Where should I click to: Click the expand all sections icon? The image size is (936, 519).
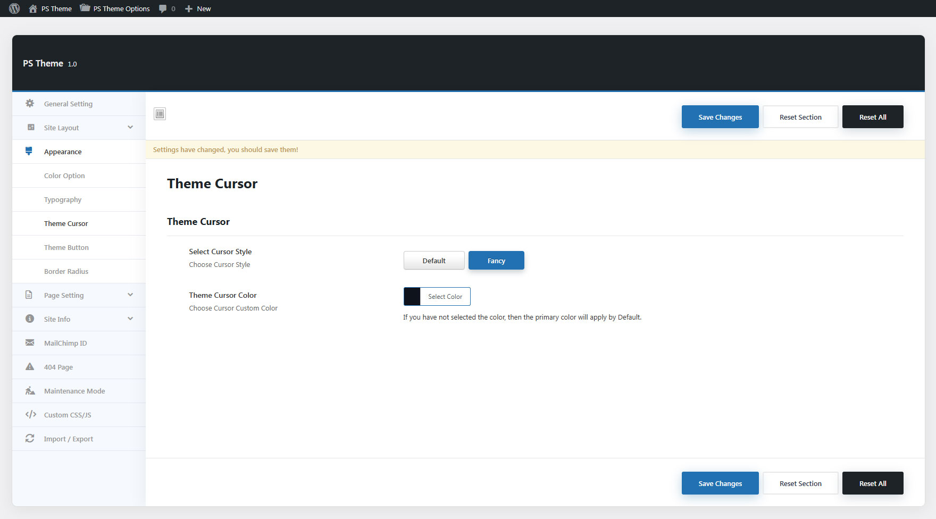pyautogui.click(x=160, y=114)
